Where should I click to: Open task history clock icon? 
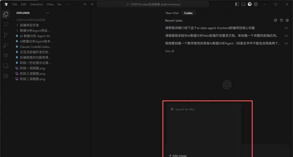(282, 20)
